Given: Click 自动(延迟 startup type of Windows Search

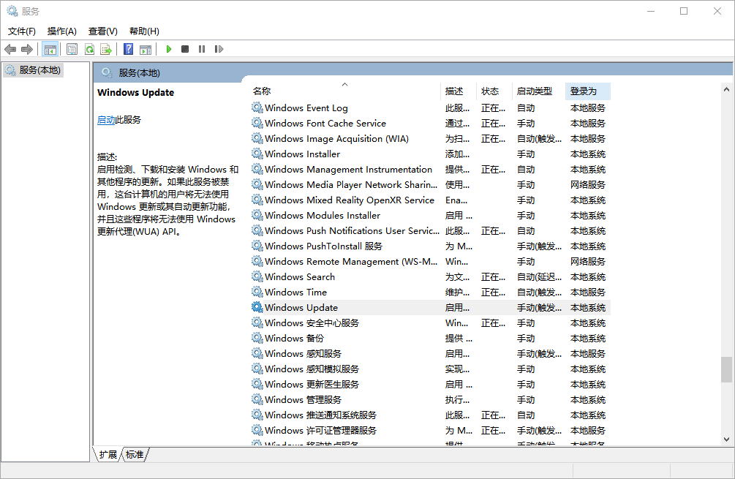Looking at the screenshot, I should tap(539, 277).
